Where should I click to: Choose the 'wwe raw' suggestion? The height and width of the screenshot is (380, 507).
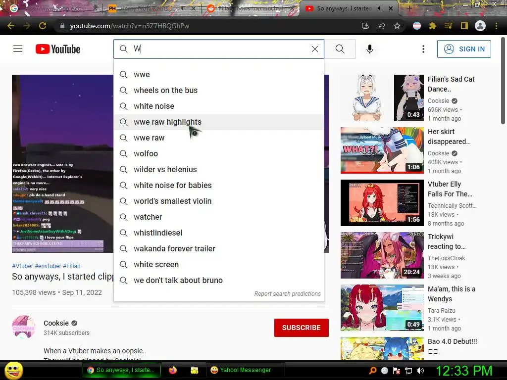pyautogui.click(x=218, y=138)
